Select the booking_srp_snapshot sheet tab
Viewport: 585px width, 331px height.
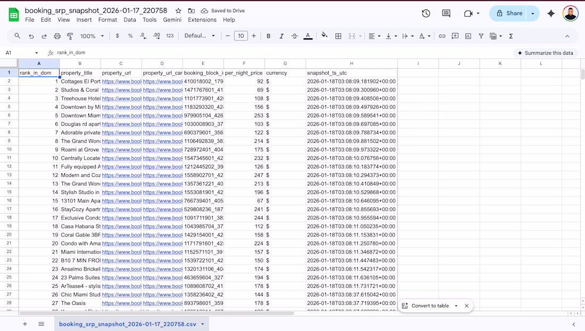pos(127,324)
